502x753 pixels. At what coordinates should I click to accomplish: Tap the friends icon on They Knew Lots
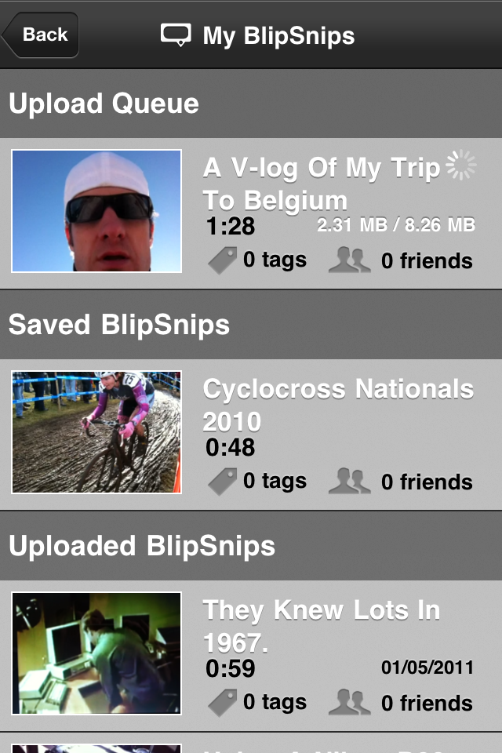(x=349, y=703)
